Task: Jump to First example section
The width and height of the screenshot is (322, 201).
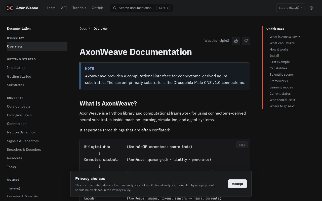Action: click(279, 62)
